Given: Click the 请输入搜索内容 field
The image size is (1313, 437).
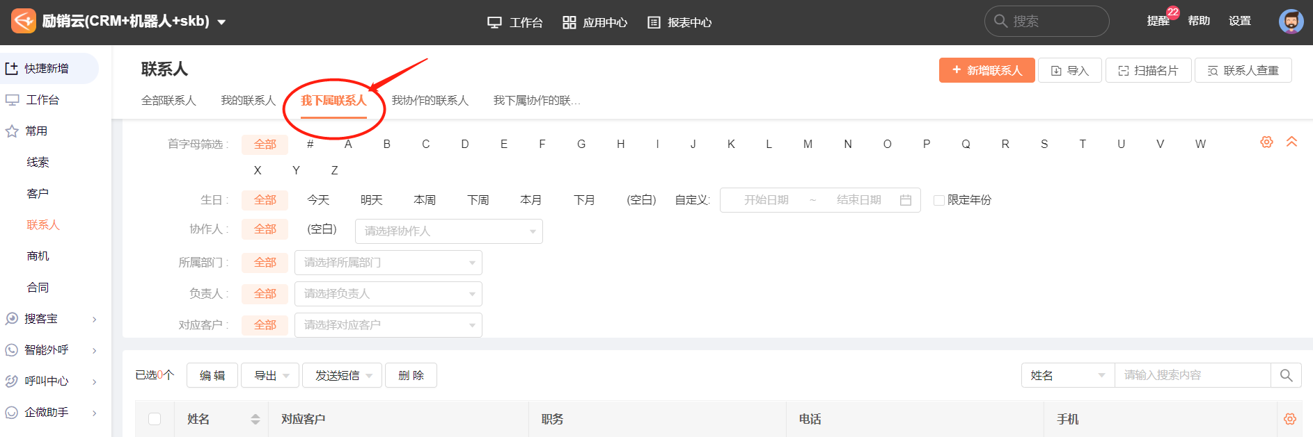Looking at the screenshot, I should 1193,375.
